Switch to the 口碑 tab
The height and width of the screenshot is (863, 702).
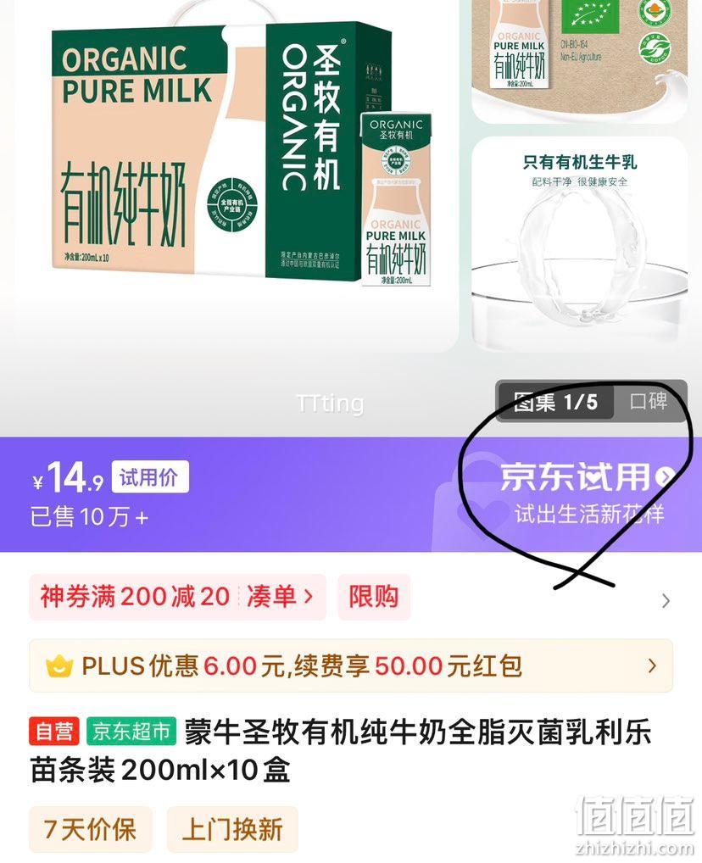649,401
